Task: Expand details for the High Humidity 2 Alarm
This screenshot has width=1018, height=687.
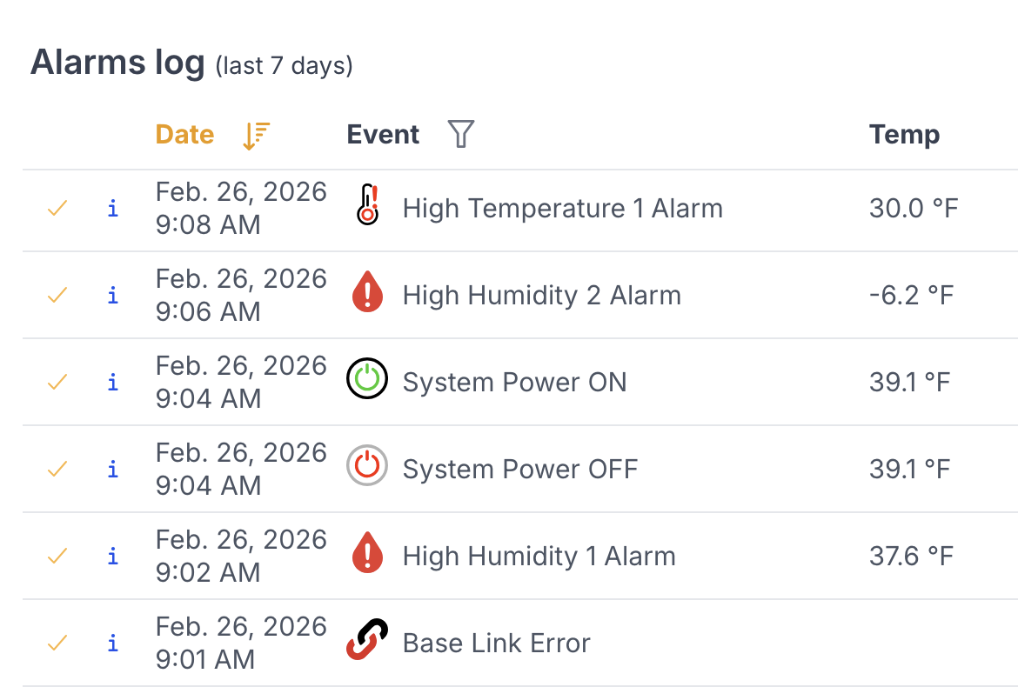Action: [112, 296]
